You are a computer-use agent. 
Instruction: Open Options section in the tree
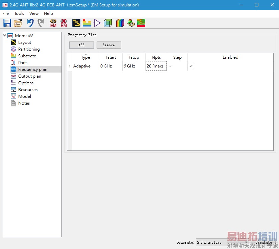[26, 83]
